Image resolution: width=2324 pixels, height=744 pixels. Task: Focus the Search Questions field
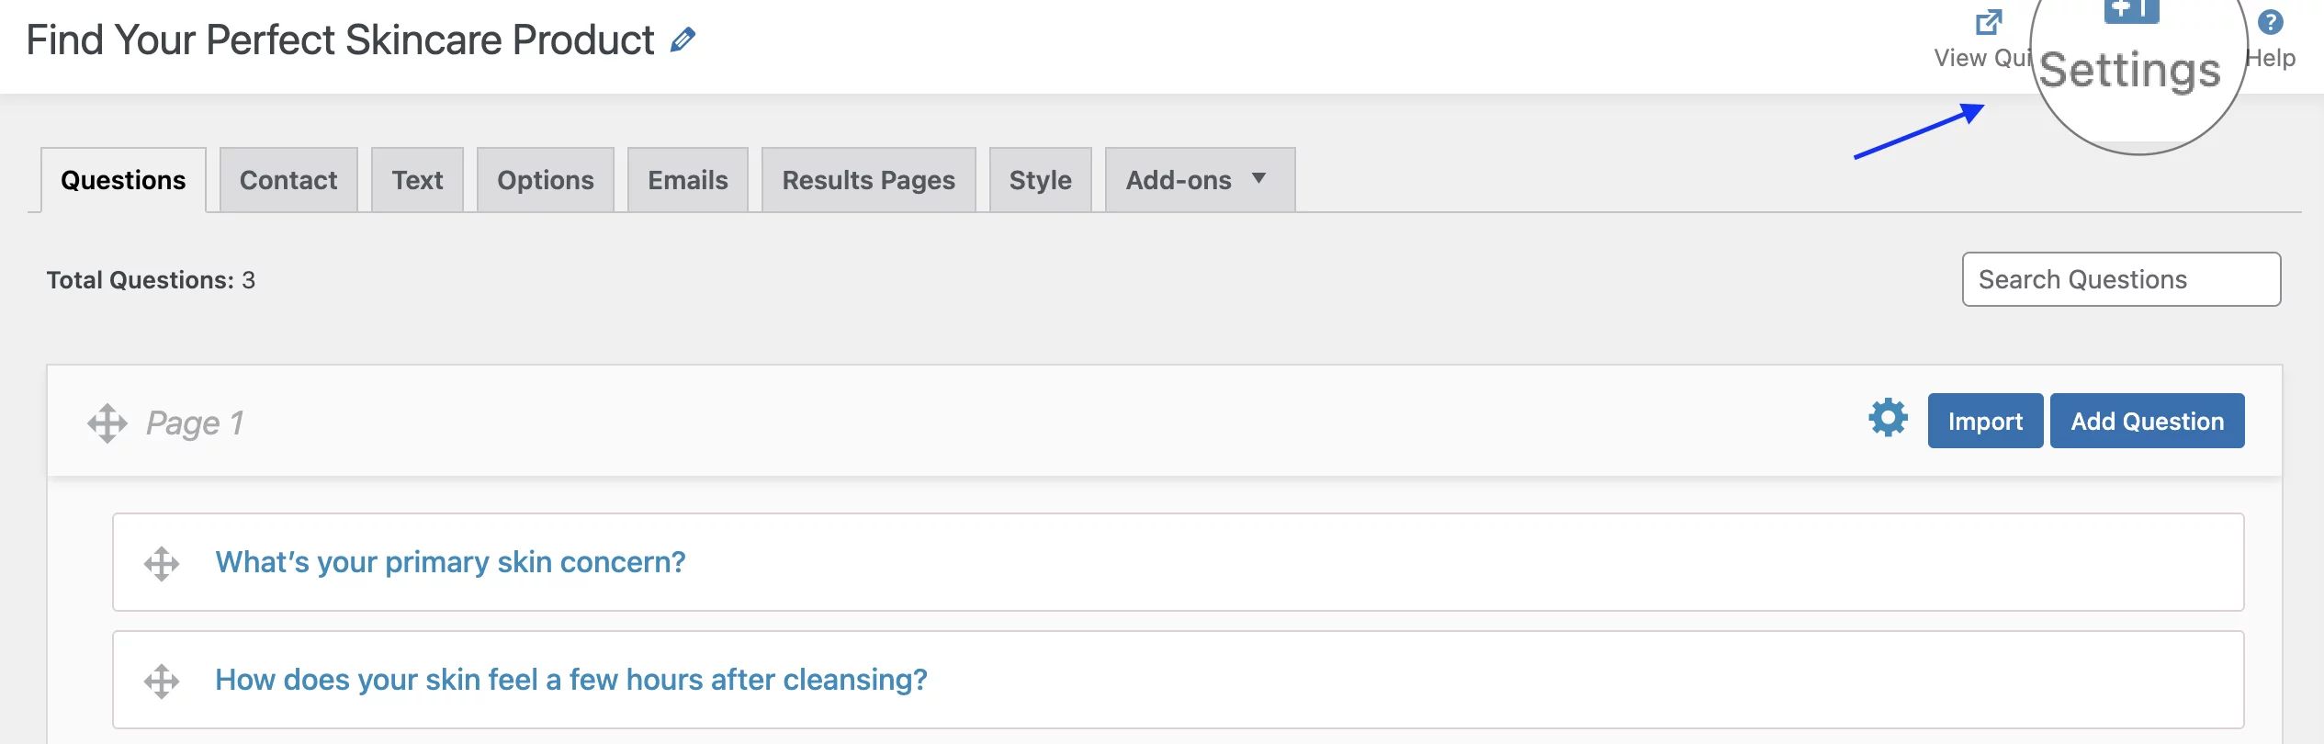click(2121, 279)
